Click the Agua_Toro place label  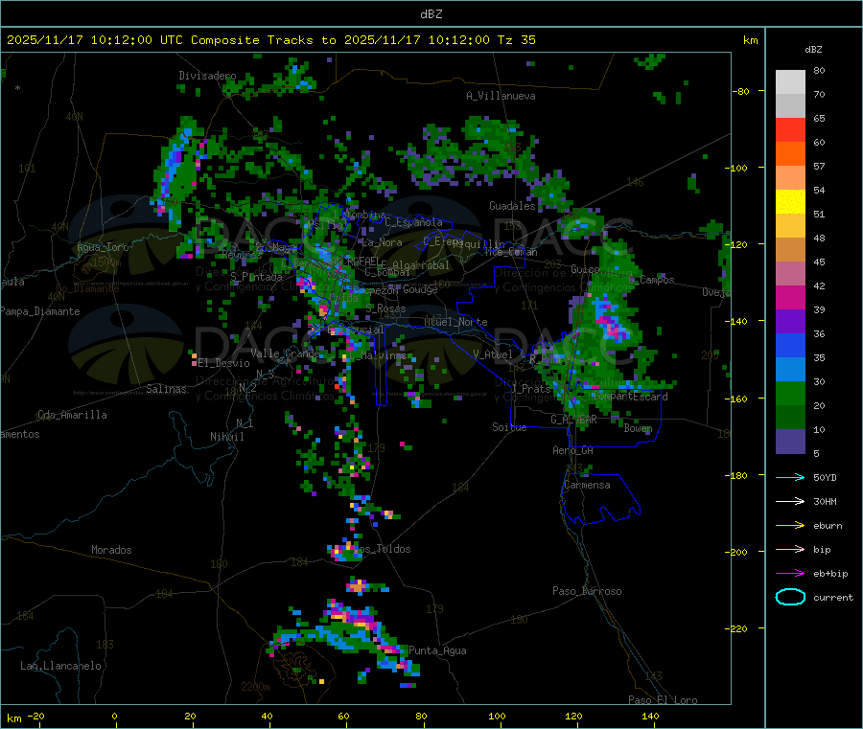click(x=103, y=247)
